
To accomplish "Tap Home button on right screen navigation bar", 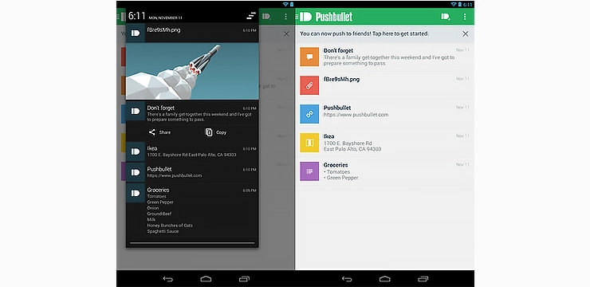I will click(x=385, y=279).
